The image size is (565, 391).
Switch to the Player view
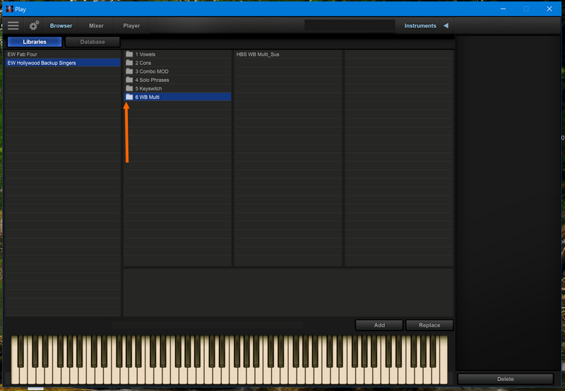(x=131, y=26)
